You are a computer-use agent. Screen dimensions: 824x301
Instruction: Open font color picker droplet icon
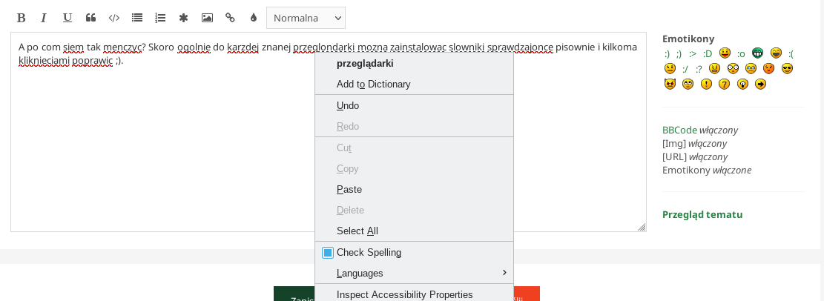tap(253, 18)
